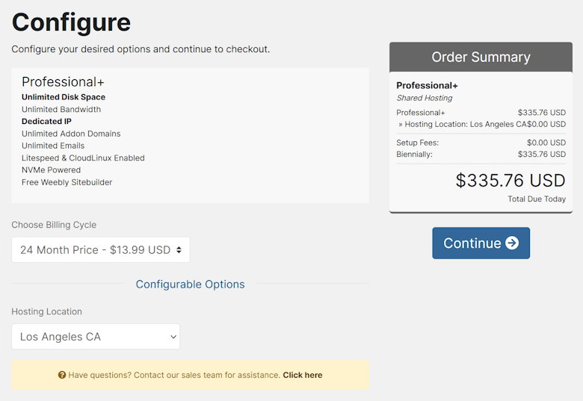Click the Configure page heading

pyautogui.click(x=71, y=22)
